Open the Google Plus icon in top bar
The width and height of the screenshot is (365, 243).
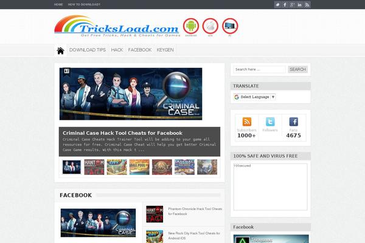point(292,5)
